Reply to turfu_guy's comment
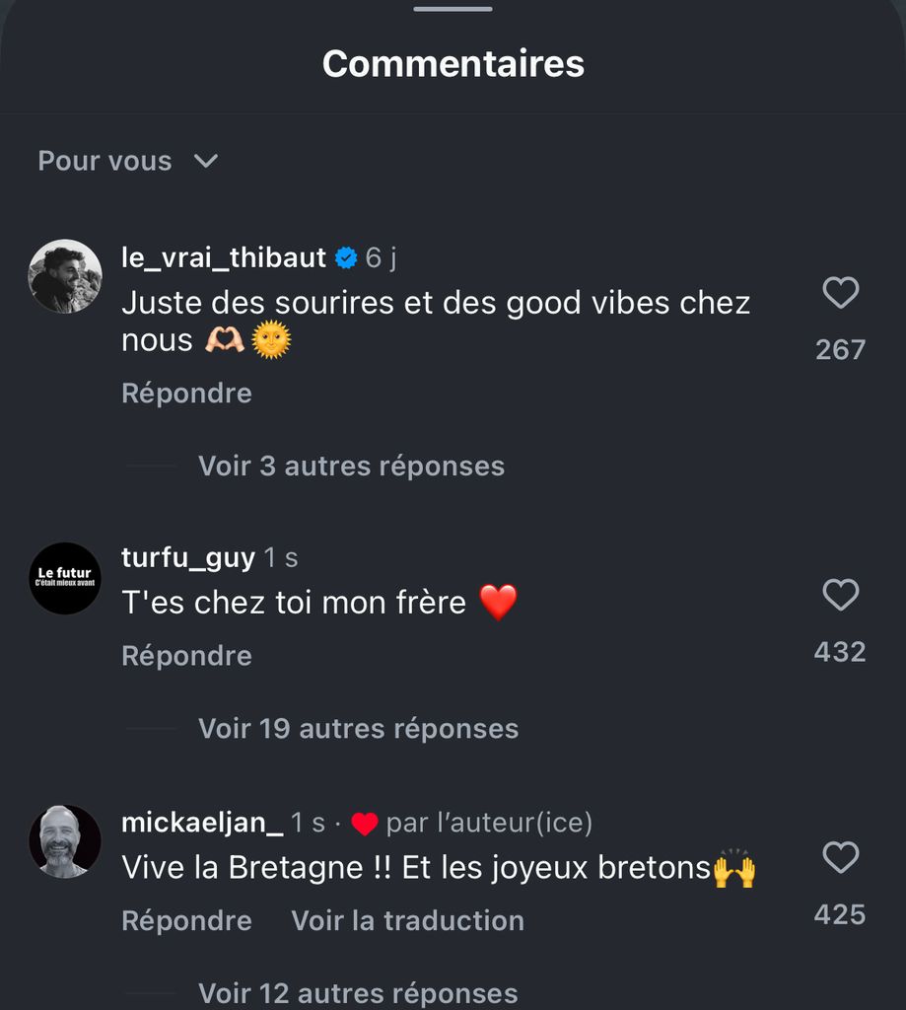The image size is (906, 1010). click(x=186, y=656)
